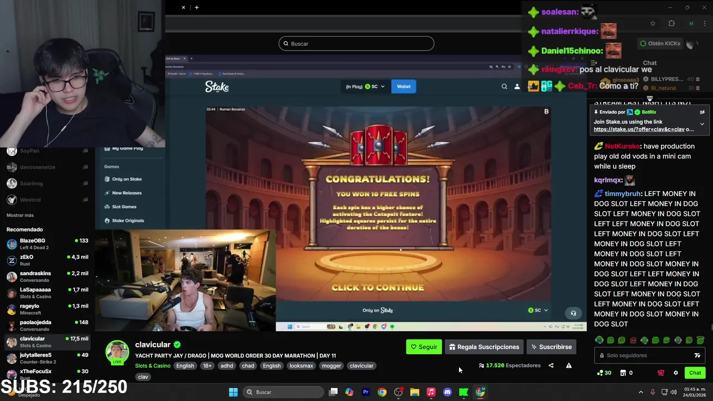Click the Stake search magnifier icon
Image resolution: width=713 pixels, height=401 pixels.
504,86
